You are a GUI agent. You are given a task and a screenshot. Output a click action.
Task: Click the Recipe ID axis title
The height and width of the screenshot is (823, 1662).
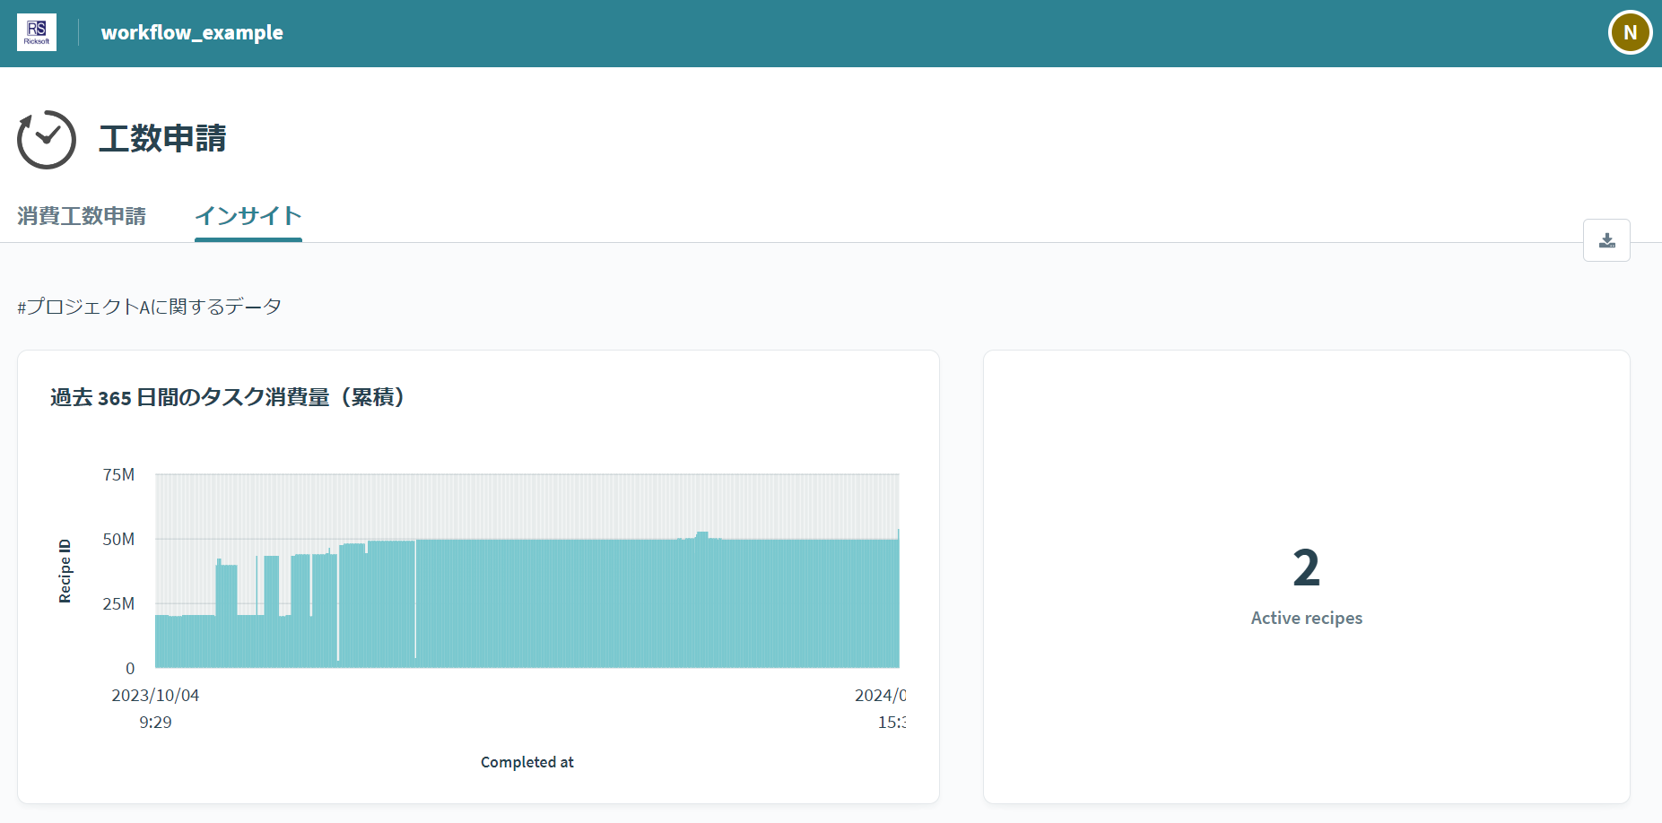pos(65,571)
